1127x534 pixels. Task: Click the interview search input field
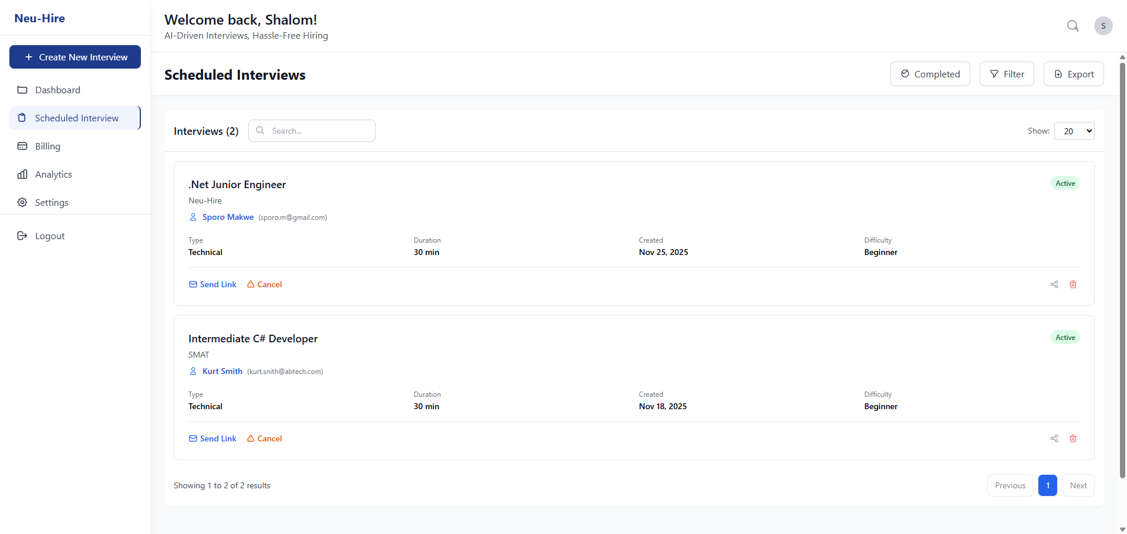pyautogui.click(x=312, y=131)
